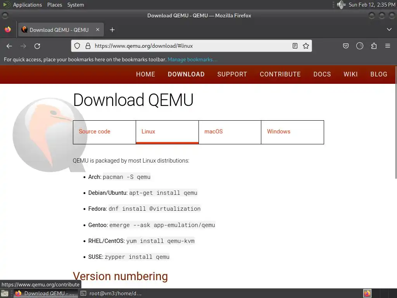
Task: Click 'yum install qemu-kvm' command
Action: (x=161, y=241)
